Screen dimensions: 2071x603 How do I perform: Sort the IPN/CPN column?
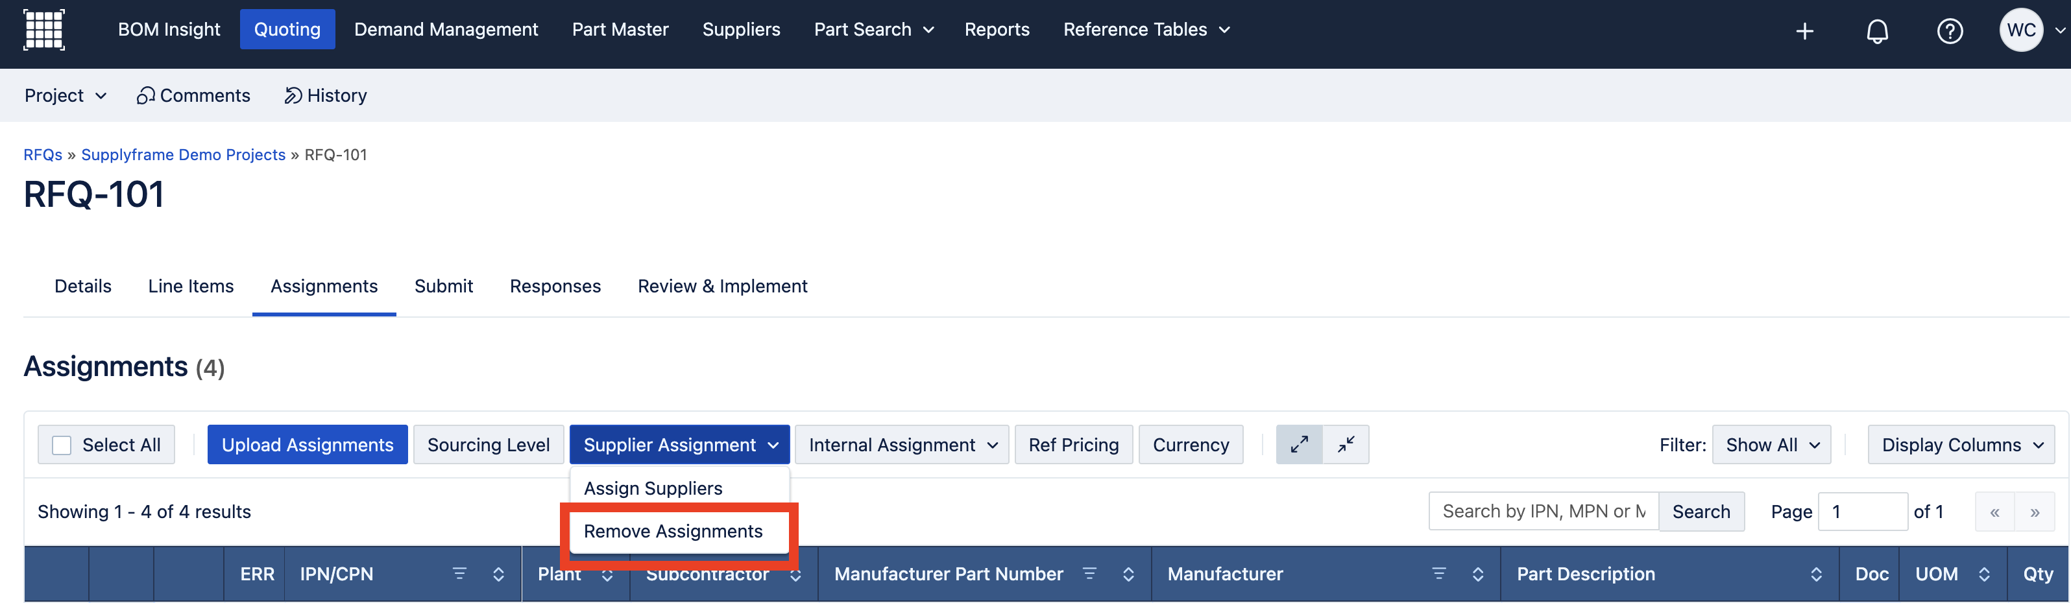tap(498, 574)
